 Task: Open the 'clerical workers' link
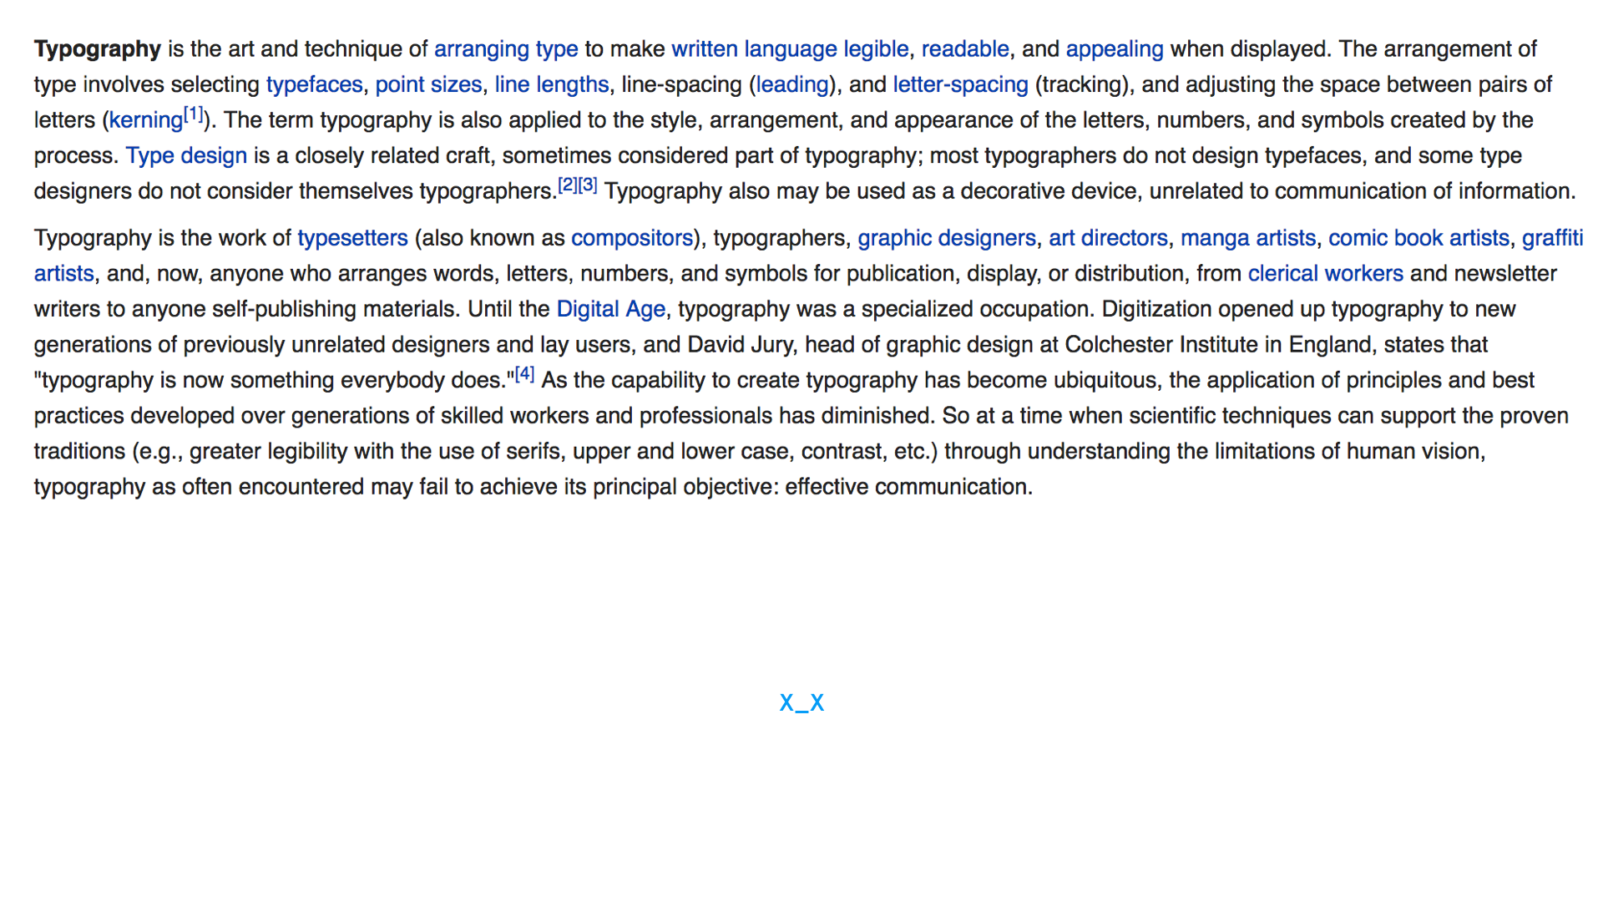pyautogui.click(x=1325, y=274)
